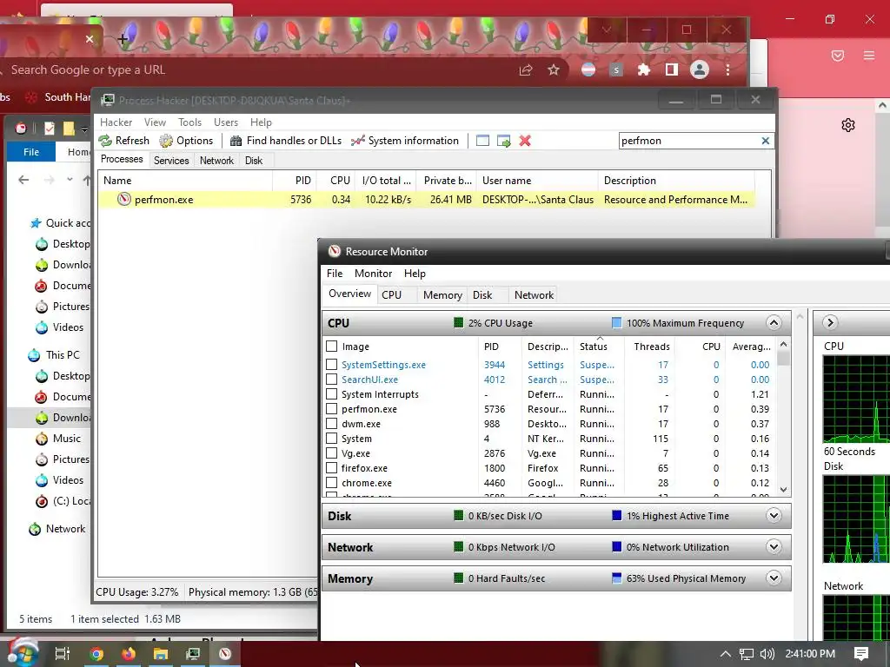Open the Tools menu in Process Hacker

coord(189,122)
